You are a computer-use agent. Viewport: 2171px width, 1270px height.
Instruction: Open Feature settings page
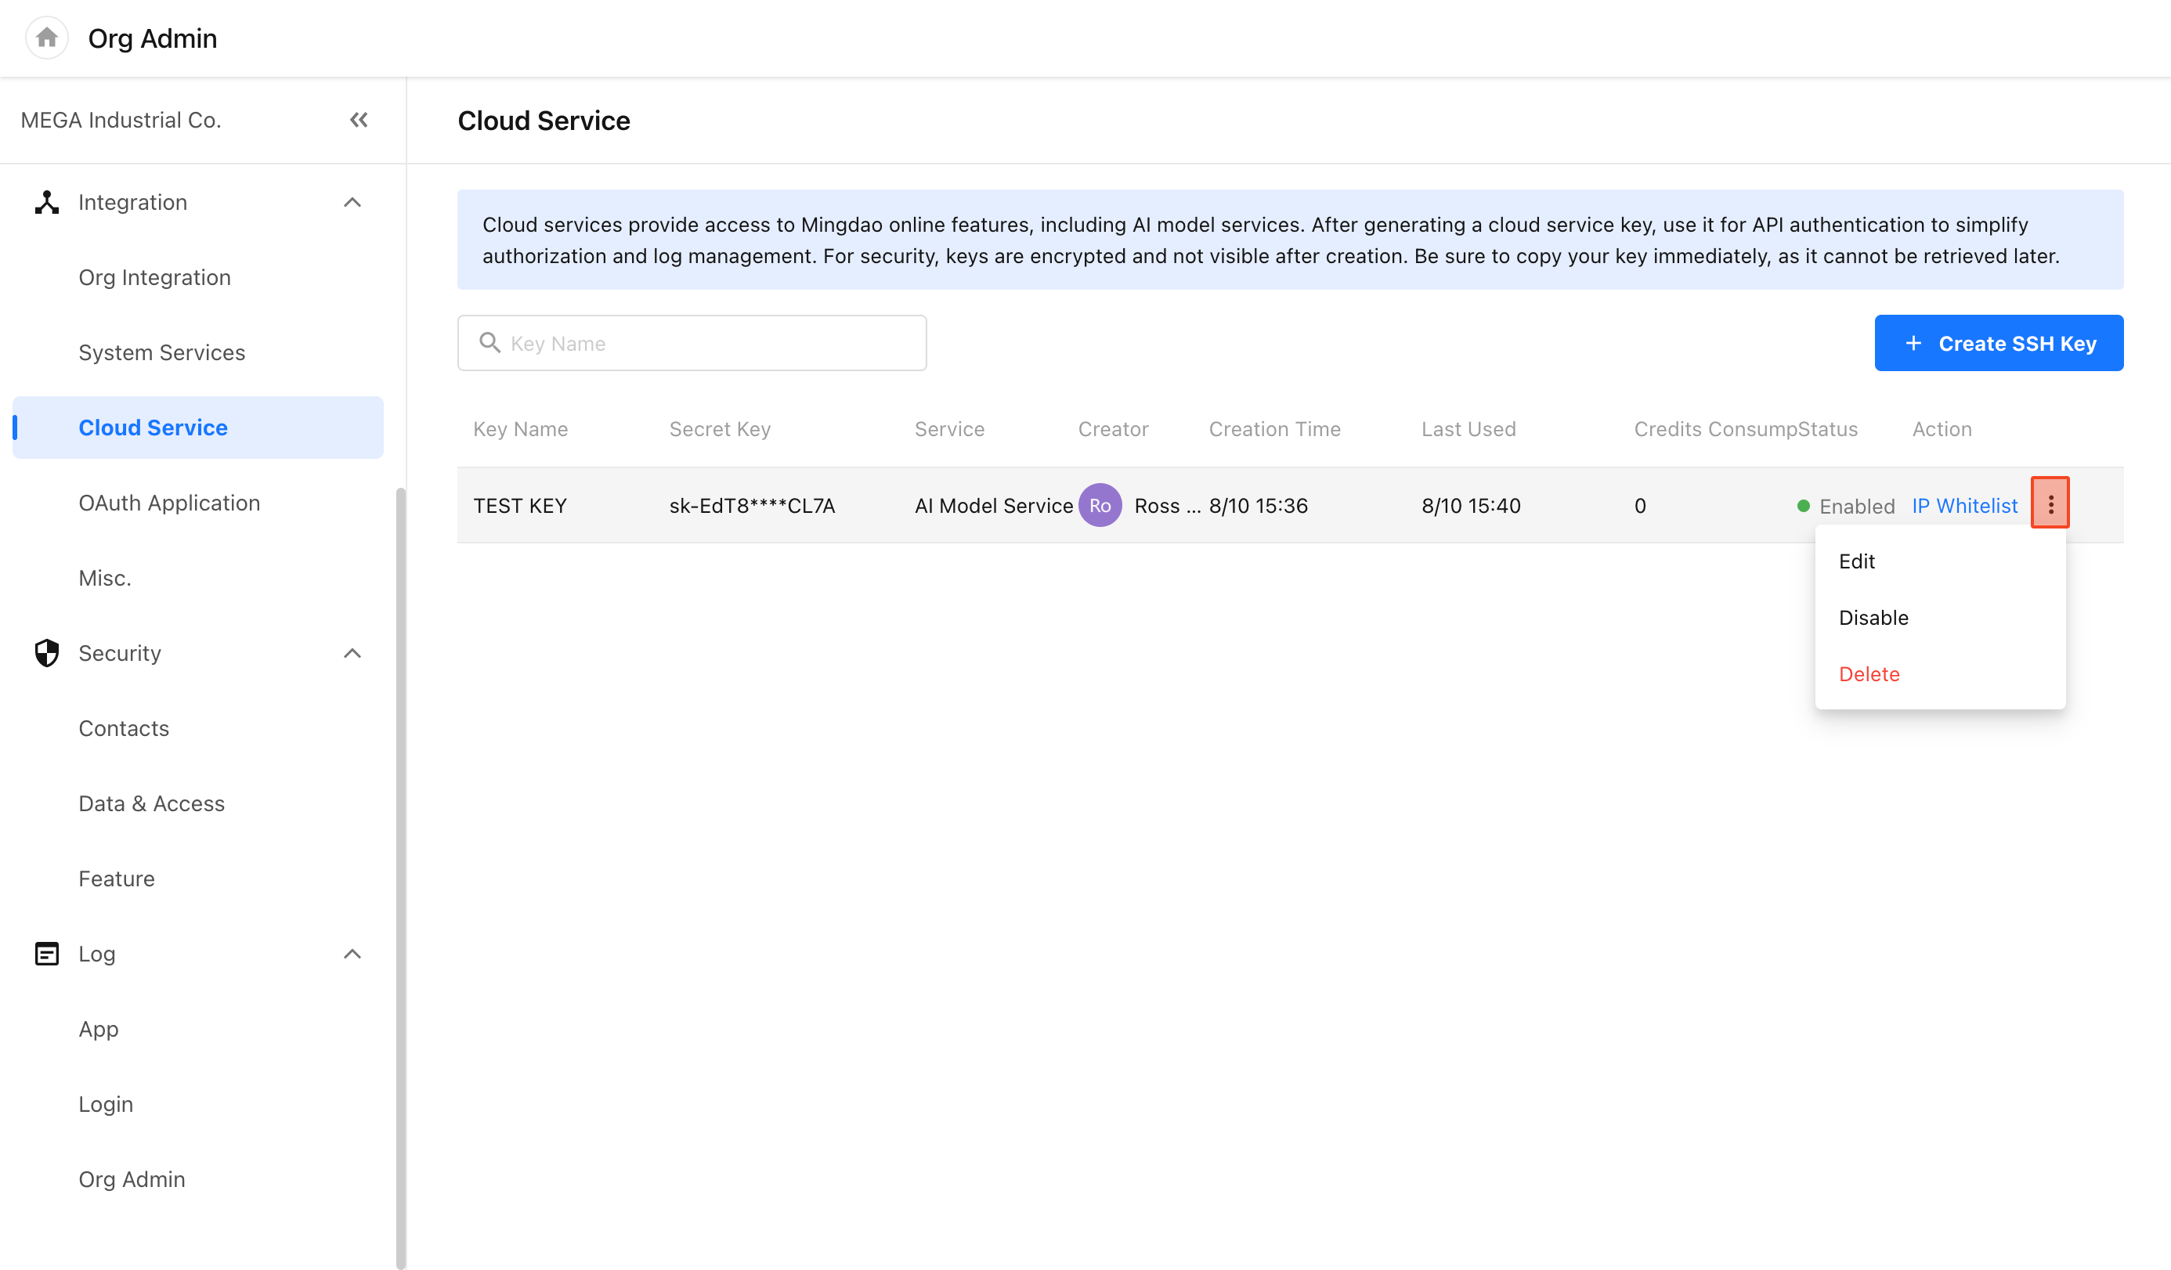[x=117, y=879]
